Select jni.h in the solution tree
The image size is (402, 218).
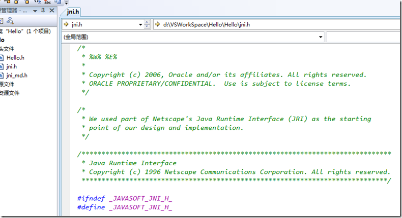coord(12,67)
